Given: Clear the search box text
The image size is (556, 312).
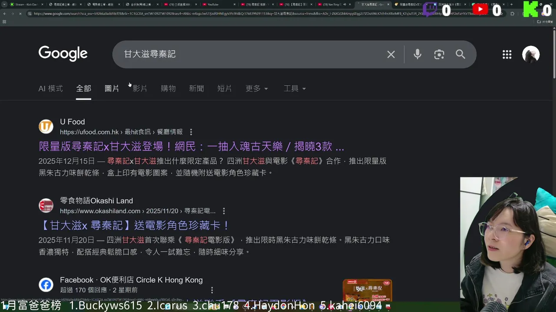Looking at the screenshot, I should (x=391, y=54).
